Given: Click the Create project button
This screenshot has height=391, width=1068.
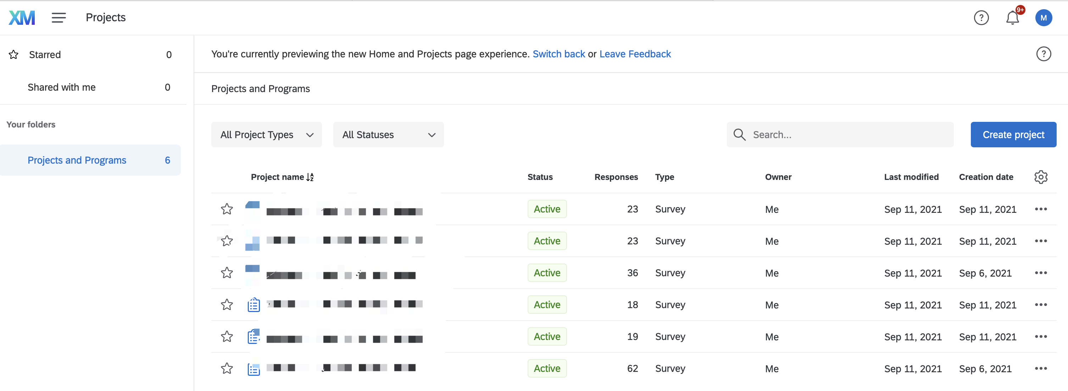Looking at the screenshot, I should [1013, 135].
